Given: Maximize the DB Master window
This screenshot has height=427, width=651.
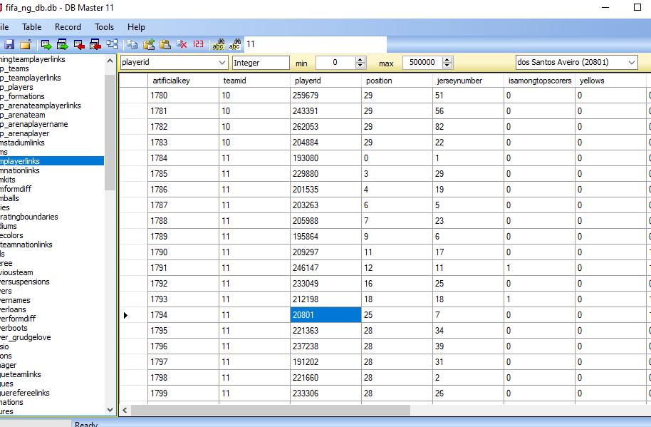Looking at the screenshot, I should tap(637, 7).
